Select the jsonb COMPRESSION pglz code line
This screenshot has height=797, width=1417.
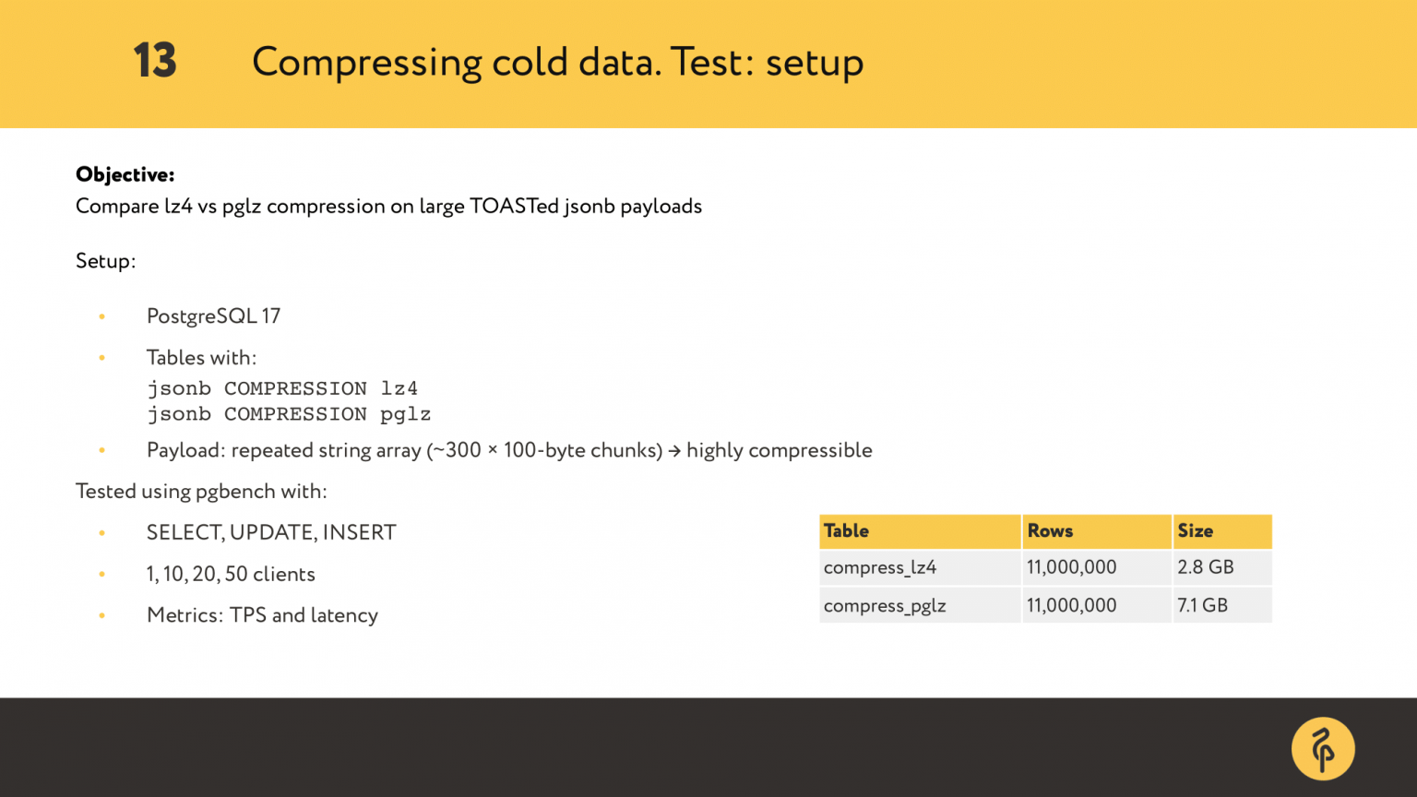pyautogui.click(x=289, y=414)
